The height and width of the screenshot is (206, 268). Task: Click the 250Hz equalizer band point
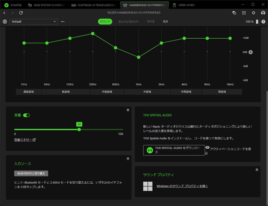click(x=93, y=34)
